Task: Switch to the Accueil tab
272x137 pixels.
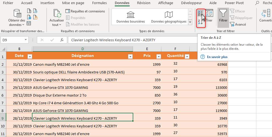Action: click(x=27, y=3)
